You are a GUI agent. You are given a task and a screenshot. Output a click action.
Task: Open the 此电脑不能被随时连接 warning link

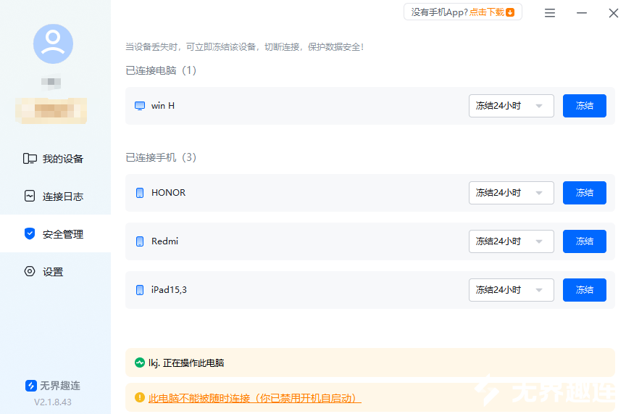coord(254,398)
